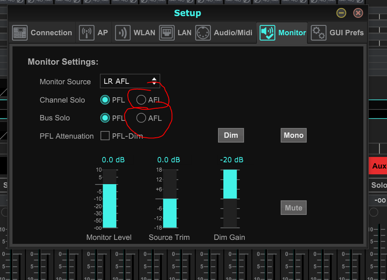Click the Monitor speaker icon
The width and height of the screenshot is (387, 280).
point(268,33)
